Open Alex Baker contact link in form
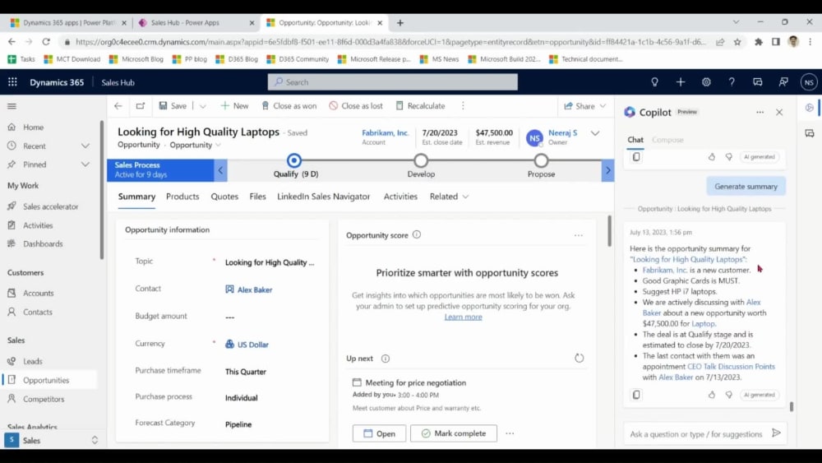Viewport: 822px width, 463px height. [255, 289]
